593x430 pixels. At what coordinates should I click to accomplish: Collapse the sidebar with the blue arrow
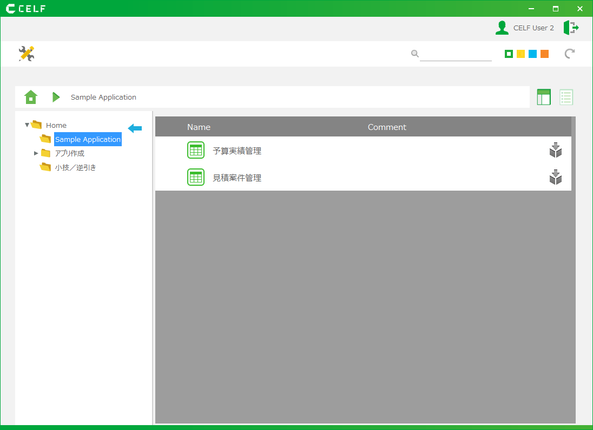(x=135, y=128)
